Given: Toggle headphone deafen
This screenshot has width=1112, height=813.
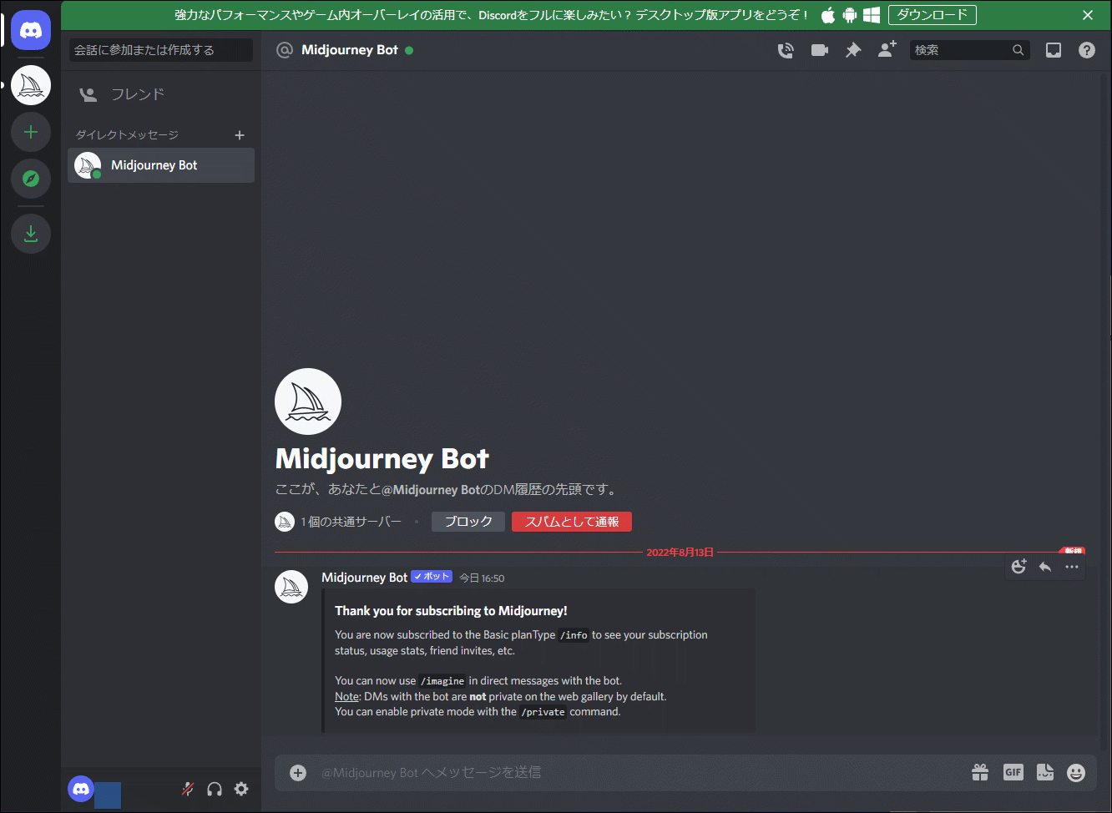Looking at the screenshot, I should [215, 789].
